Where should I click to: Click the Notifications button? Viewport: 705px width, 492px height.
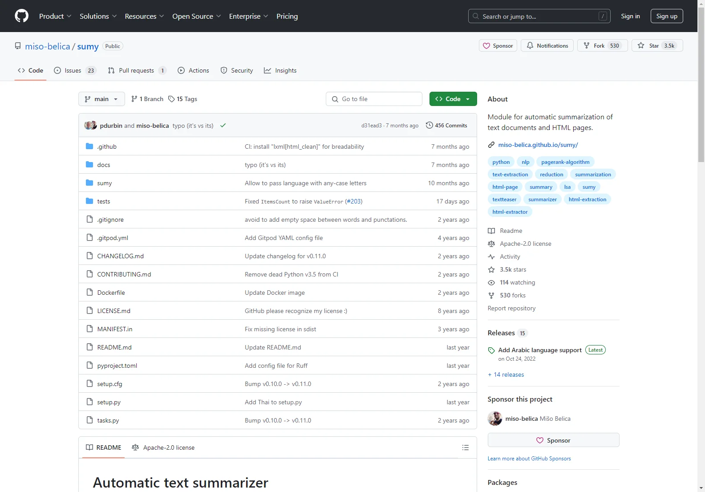(x=547, y=46)
